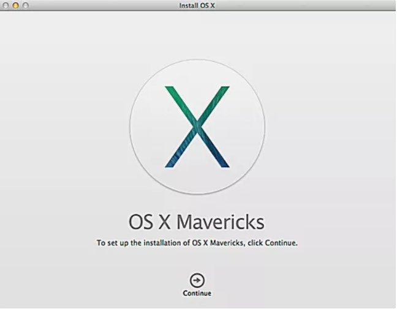Click the "To set up the installation" instruction text

click(197, 243)
